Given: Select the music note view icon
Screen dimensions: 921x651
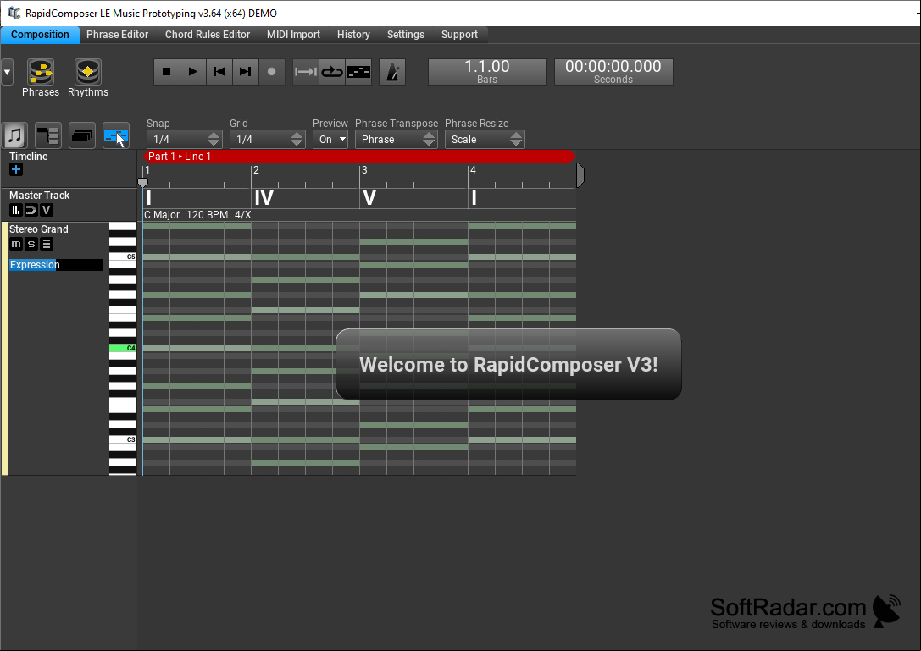Looking at the screenshot, I should [15, 135].
